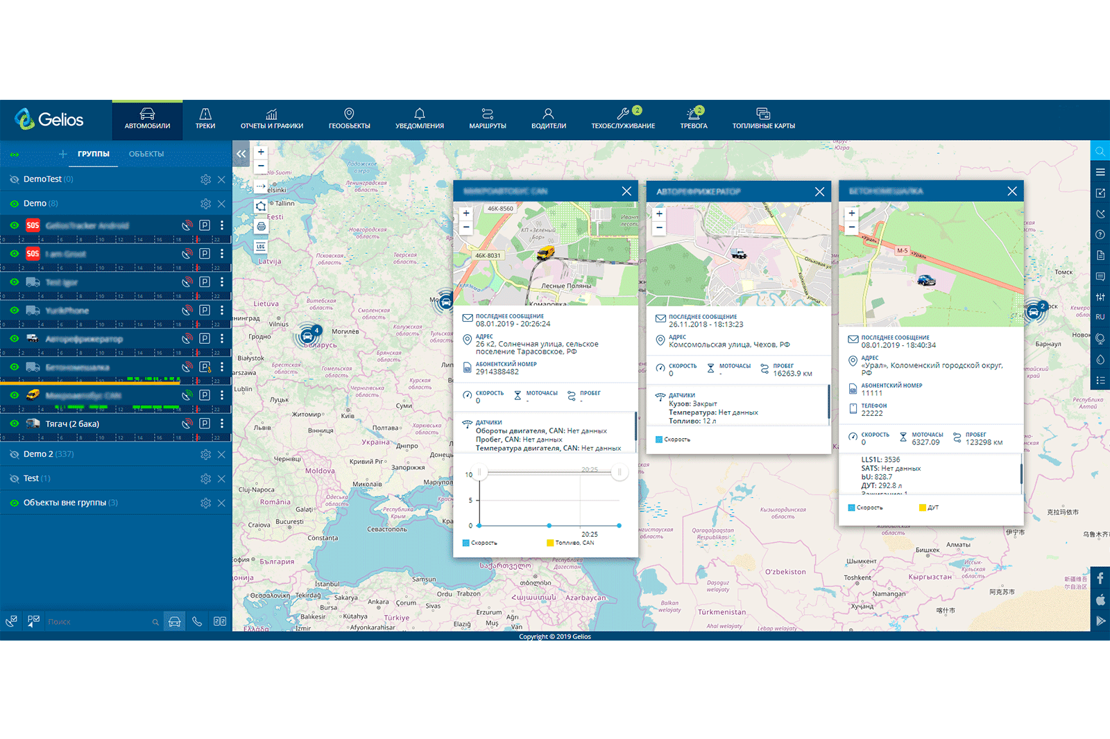
Task: Toggle the LBS map tool
Action: pyautogui.click(x=261, y=246)
